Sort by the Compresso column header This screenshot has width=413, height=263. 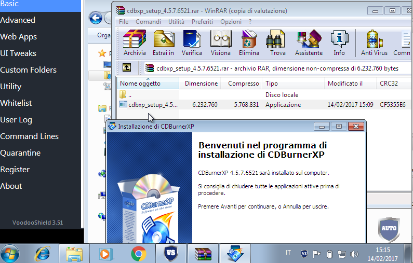[x=242, y=84]
